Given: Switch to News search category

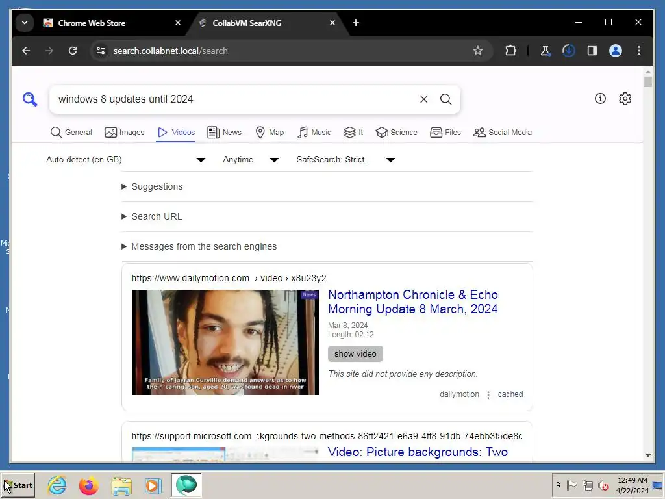Looking at the screenshot, I should coord(224,133).
